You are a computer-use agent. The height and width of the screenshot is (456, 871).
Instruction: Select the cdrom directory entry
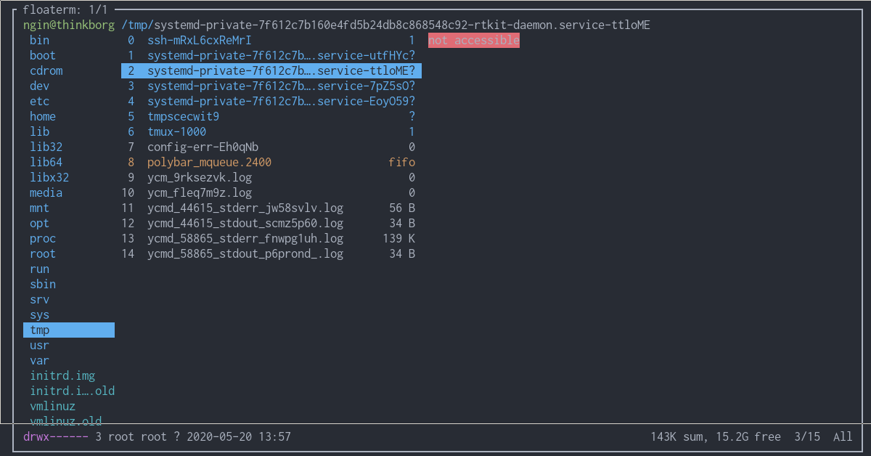46,70
